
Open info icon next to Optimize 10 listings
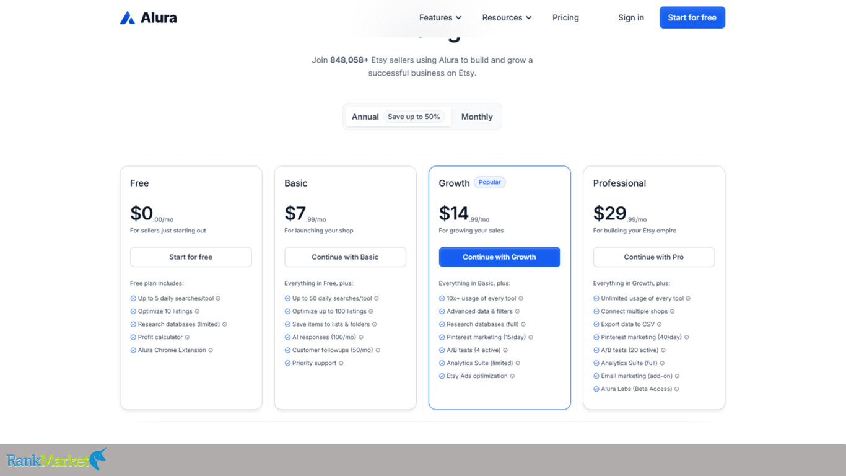coord(198,311)
